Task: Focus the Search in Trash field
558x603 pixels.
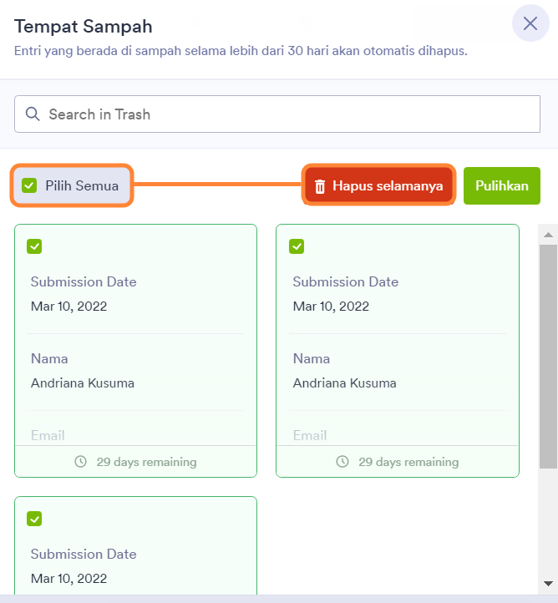Action: click(284, 114)
